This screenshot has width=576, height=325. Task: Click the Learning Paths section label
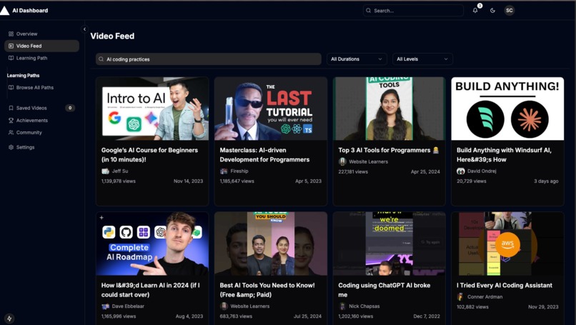click(23, 75)
